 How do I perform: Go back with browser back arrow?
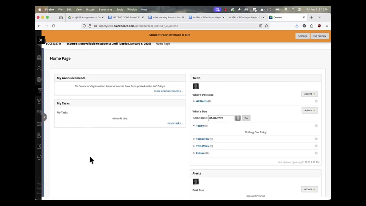tap(39, 26)
